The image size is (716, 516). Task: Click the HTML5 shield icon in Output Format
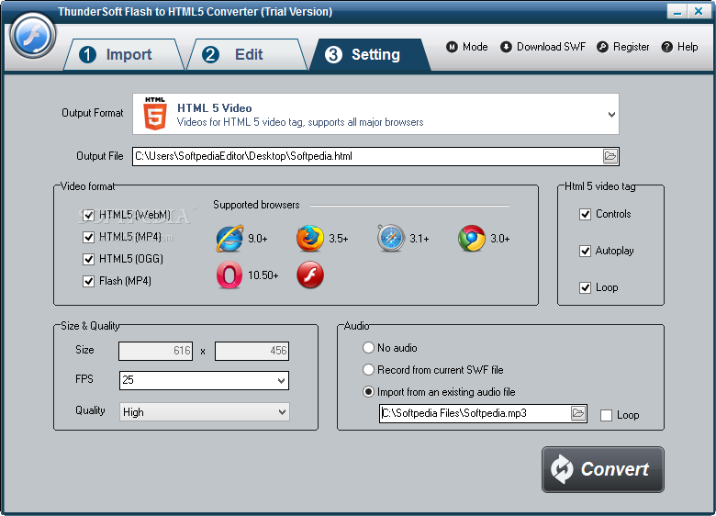click(x=155, y=114)
